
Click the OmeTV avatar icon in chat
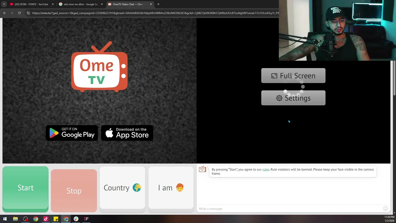tap(202, 169)
